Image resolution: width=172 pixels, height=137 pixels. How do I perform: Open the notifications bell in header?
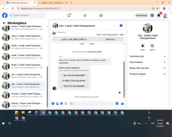[159, 15]
